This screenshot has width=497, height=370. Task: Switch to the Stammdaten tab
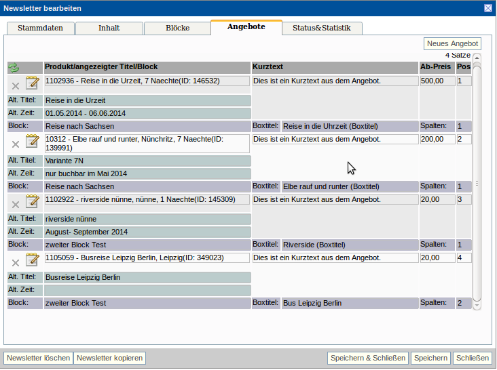pyautogui.click(x=40, y=28)
